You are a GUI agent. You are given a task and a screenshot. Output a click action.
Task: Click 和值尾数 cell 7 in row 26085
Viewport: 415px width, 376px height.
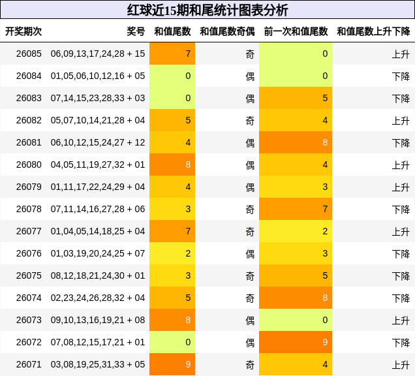click(x=172, y=54)
